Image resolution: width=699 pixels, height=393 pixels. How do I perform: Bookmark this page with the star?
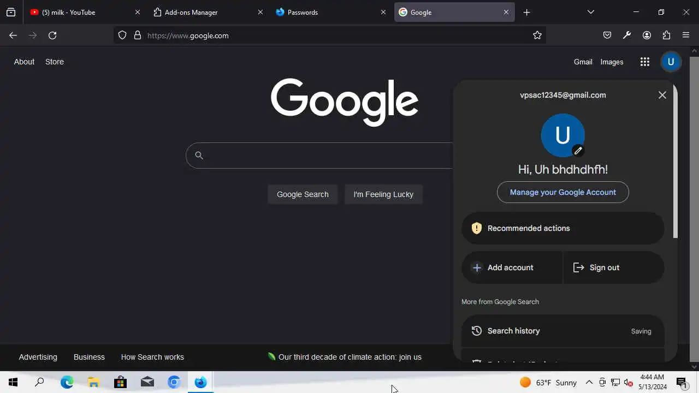coord(537,35)
